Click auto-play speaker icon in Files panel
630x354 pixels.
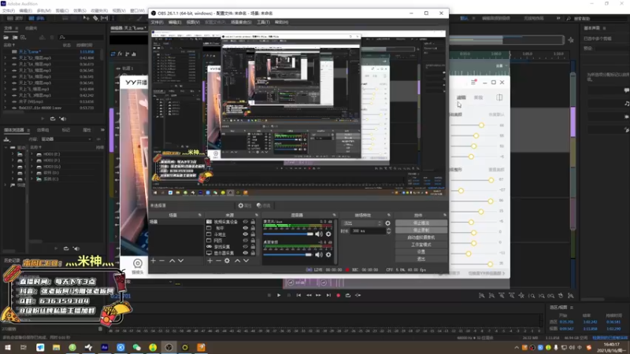[x=63, y=119]
